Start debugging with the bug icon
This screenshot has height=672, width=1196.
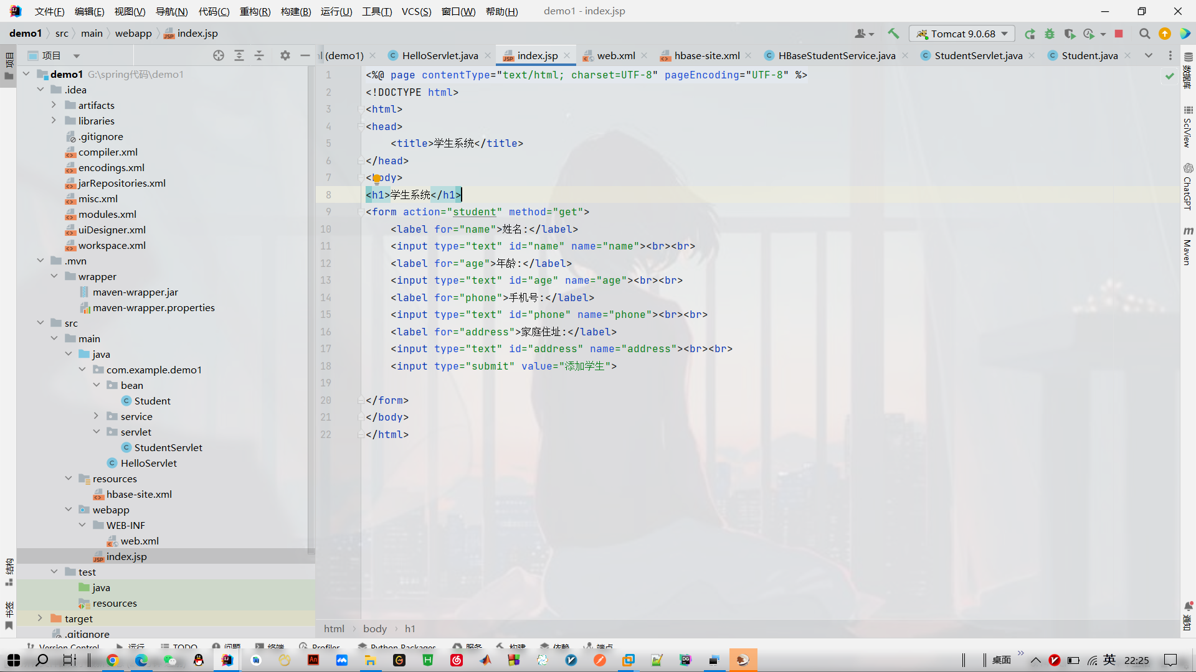coord(1050,34)
